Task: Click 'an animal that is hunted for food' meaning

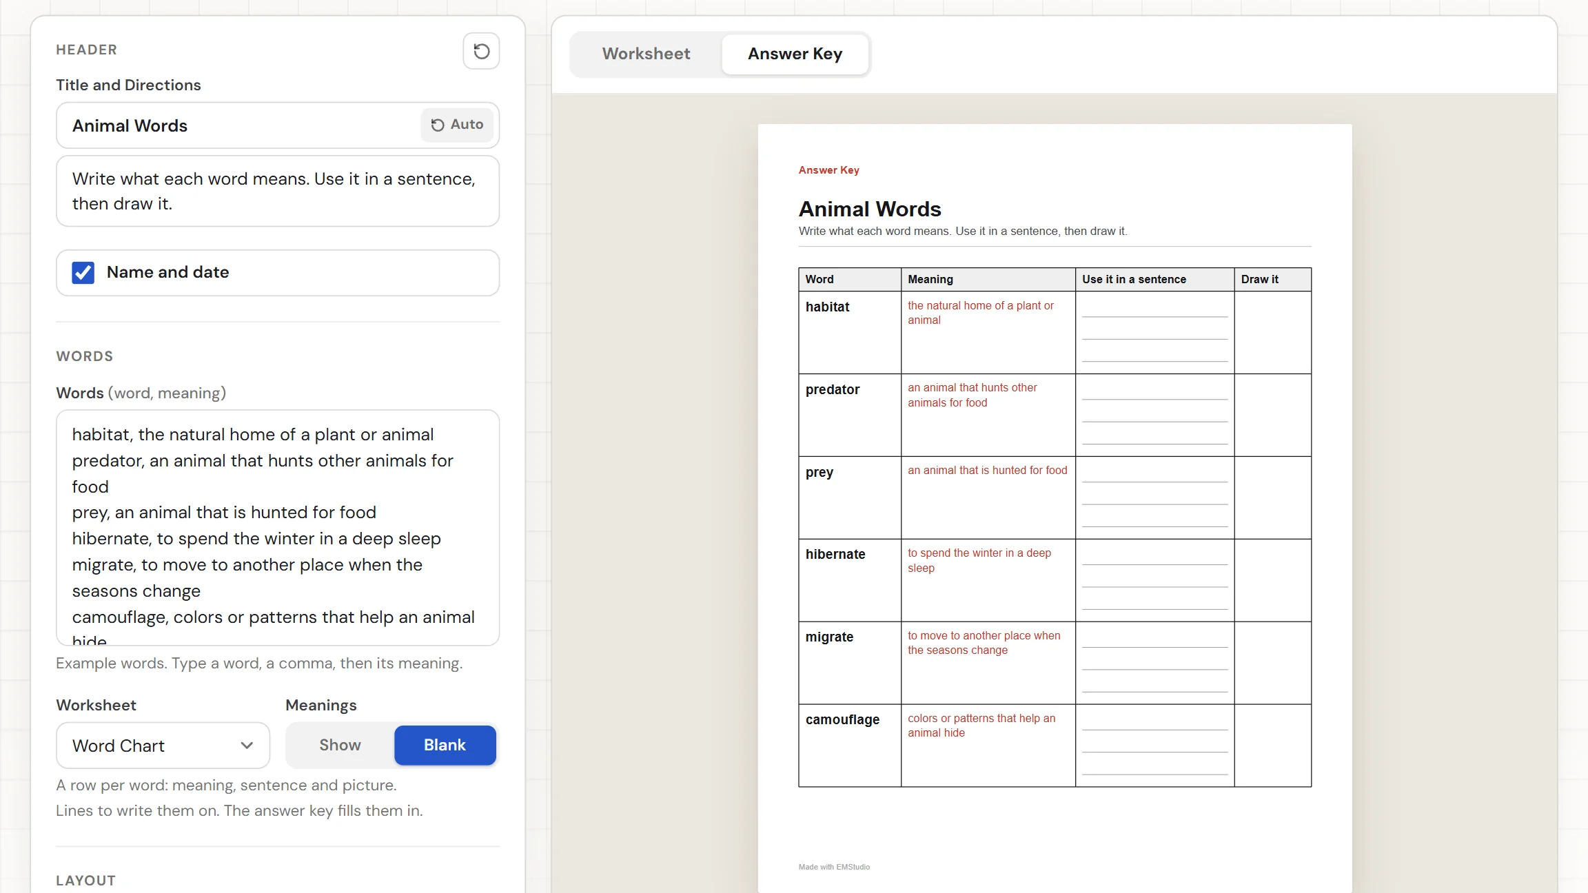Action: [x=987, y=470]
